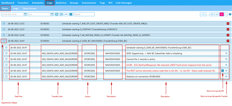Open the Dashboard menu
The image size is (232, 106).
[x=8, y=3]
